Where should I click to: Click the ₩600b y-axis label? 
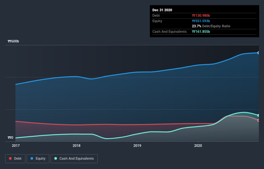[13, 41]
